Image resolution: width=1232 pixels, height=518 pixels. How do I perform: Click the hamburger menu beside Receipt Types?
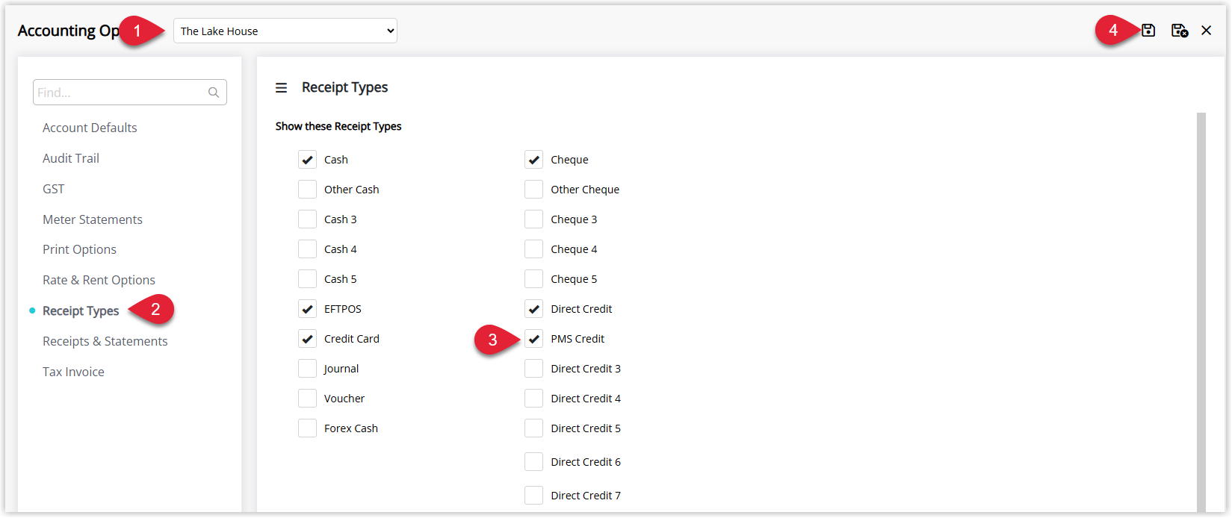[x=281, y=88]
